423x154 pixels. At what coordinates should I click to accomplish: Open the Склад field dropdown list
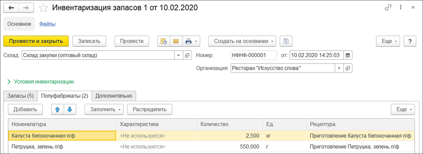pos(178,55)
